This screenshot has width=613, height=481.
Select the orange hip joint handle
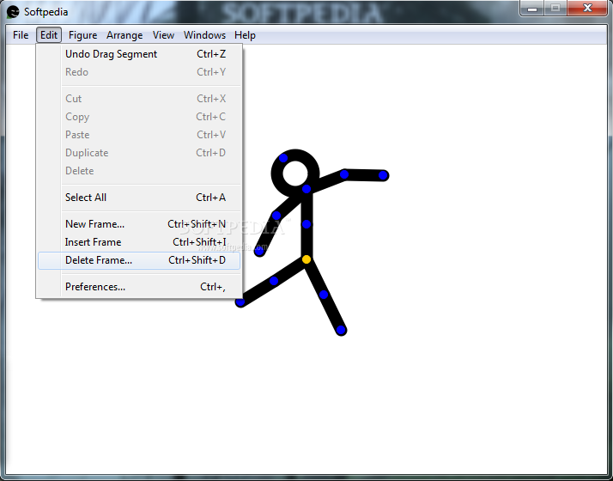(306, 259)
